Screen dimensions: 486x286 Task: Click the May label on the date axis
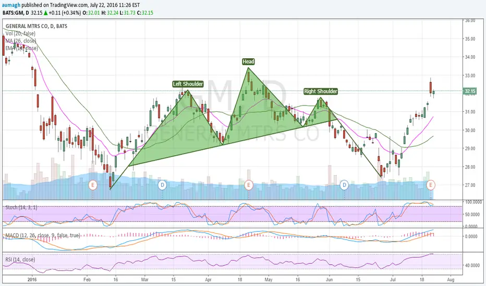[x=269, y=280]
